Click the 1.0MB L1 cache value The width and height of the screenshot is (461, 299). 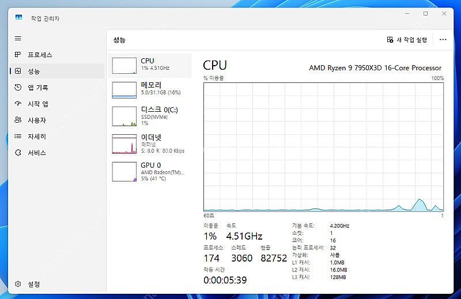click(337, 263)
